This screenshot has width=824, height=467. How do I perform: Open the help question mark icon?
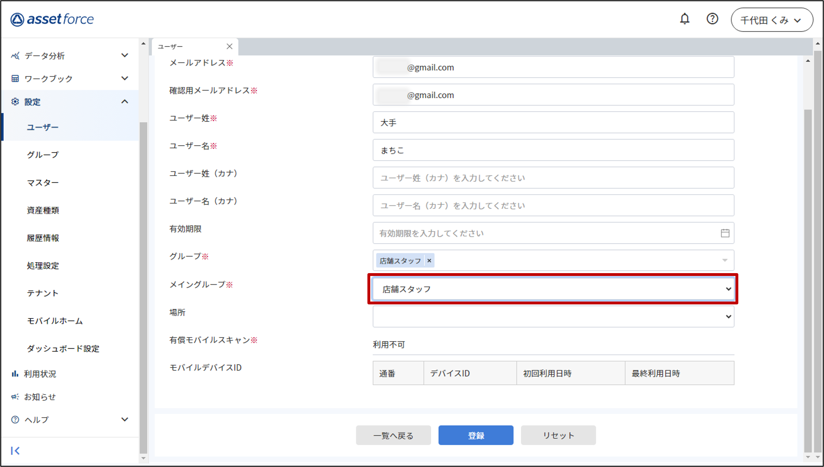712,19
